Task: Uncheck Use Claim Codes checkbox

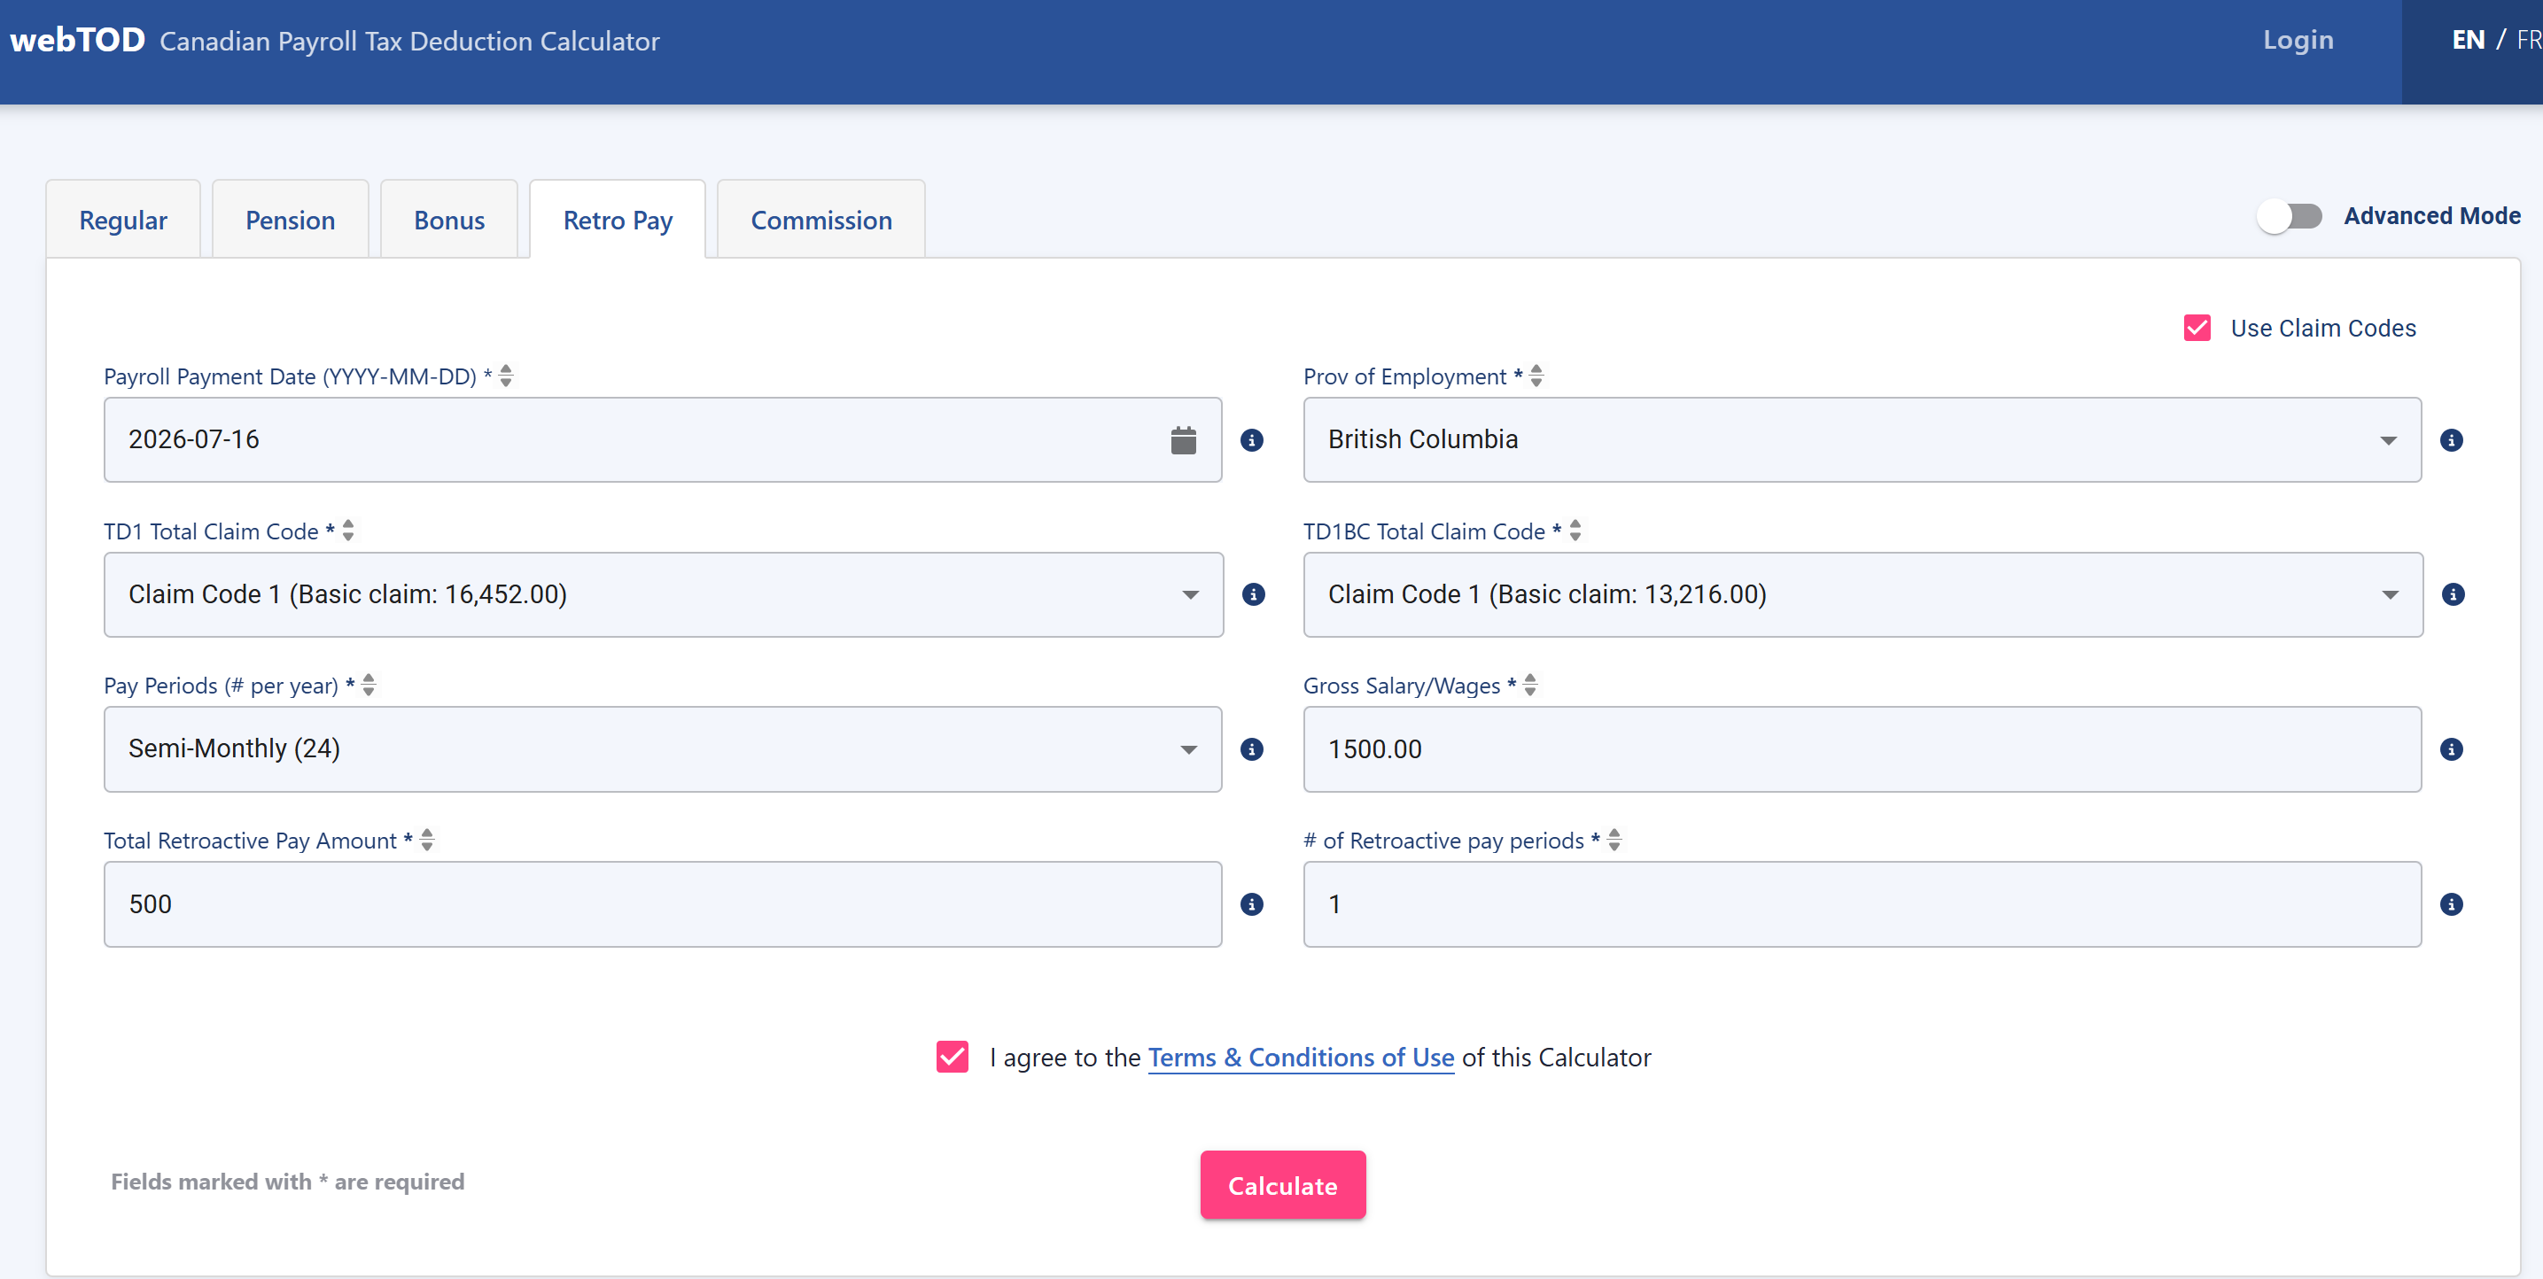Action: (2197, 328)
